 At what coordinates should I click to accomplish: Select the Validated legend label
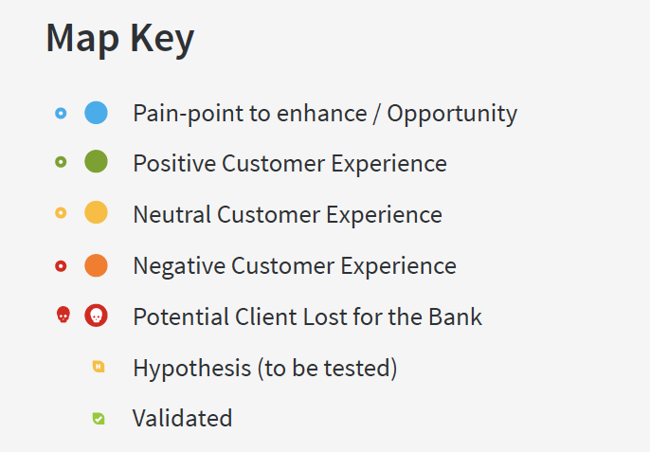coord(182,418)
